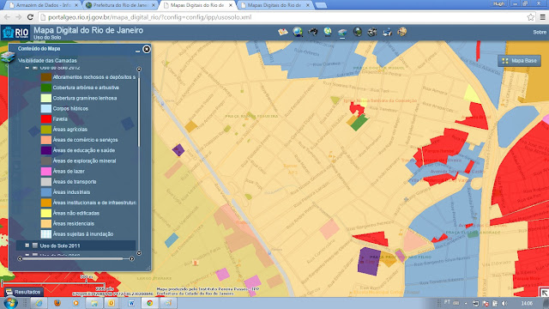Open the printer icon in toolbar

coord(387,33)
